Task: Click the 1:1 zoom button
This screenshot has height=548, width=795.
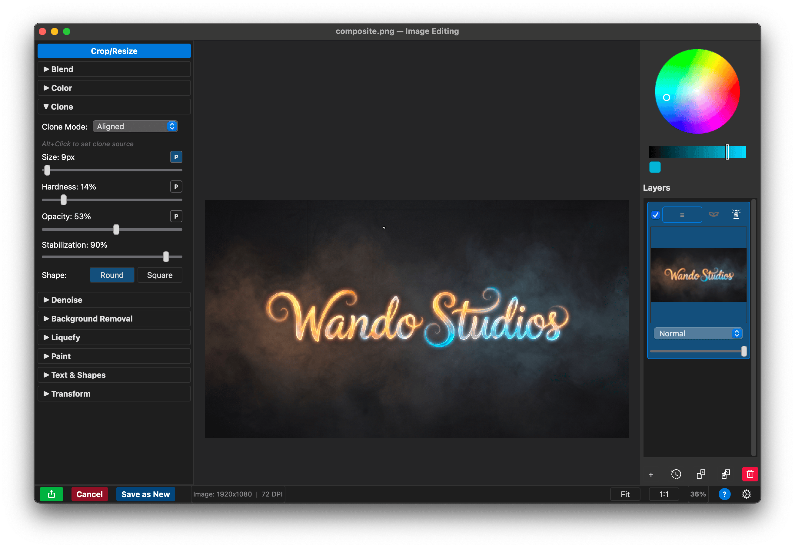Action: coord(664,494)
